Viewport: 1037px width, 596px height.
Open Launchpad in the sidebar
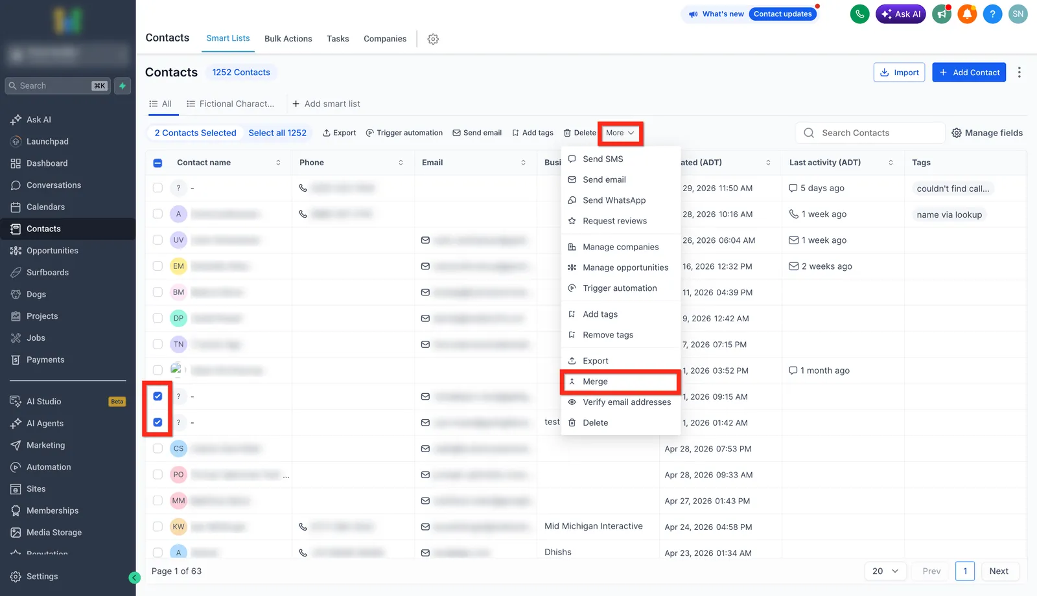[47, 141]
